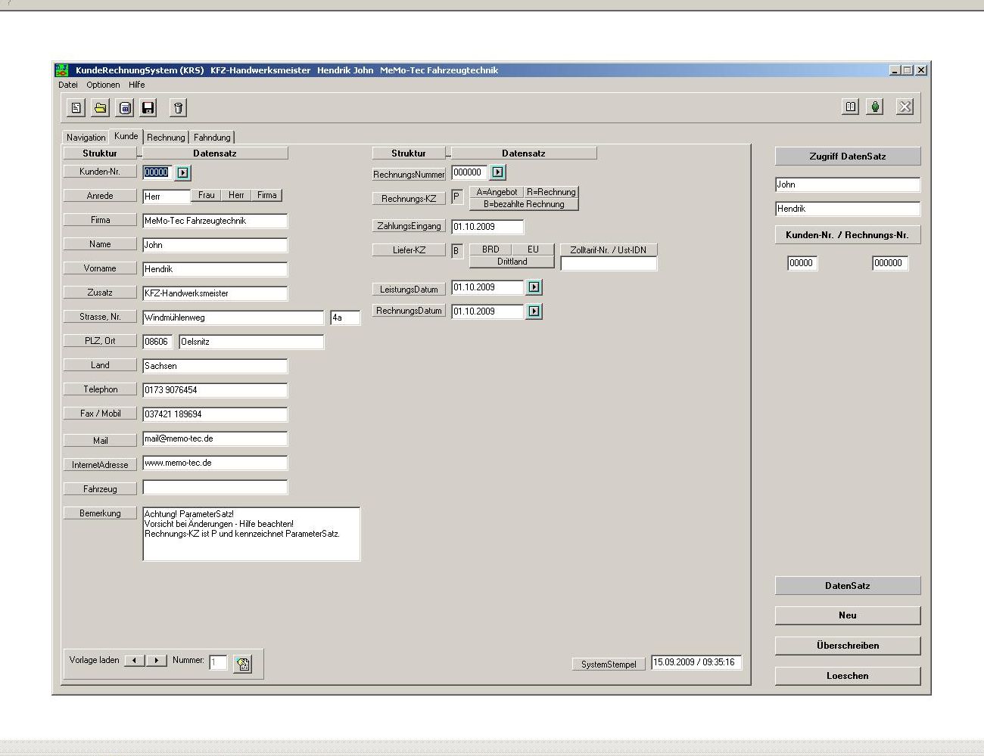The width and height of the screenshot is (984, 756).
Task: Select Firma as salutation
Action: pyautogui.click(x=267, y=195)
